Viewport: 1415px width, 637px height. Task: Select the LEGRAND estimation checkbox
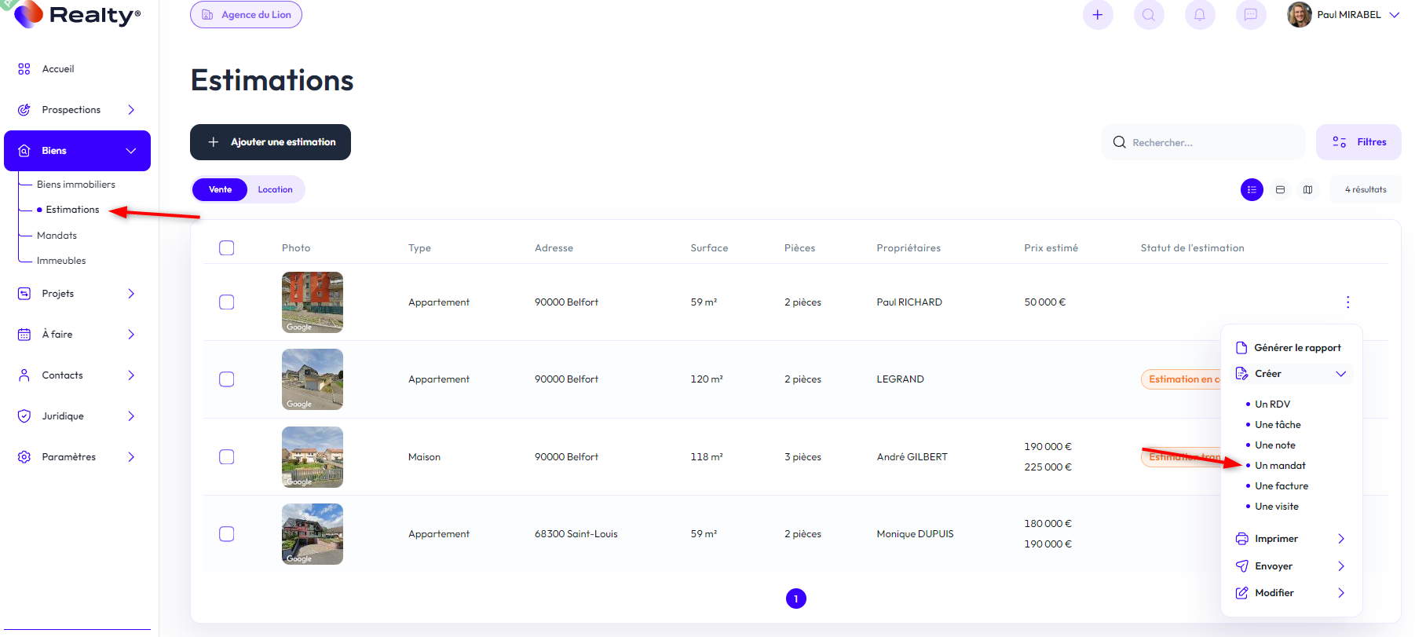[227, 379]
